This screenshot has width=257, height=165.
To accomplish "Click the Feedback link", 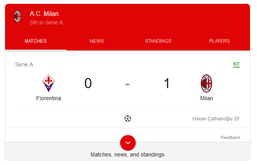I will click(230, 137).
